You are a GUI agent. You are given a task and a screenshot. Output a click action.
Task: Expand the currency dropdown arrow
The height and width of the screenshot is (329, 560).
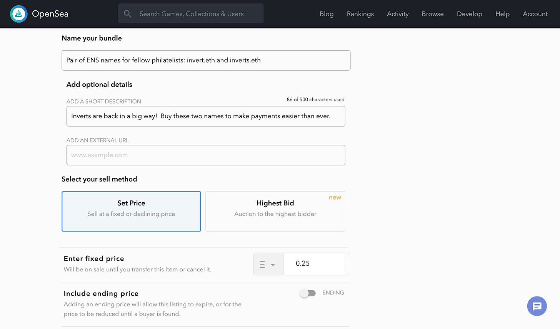pos(273,265)
